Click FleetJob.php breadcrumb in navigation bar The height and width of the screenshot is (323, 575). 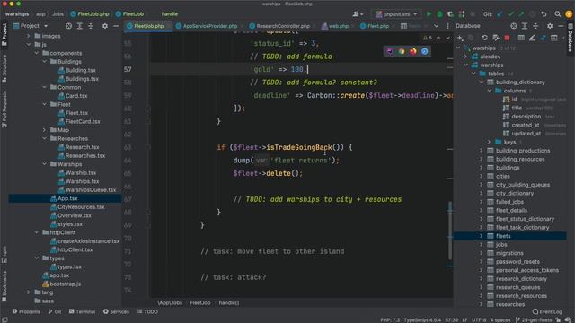point(90,14)
